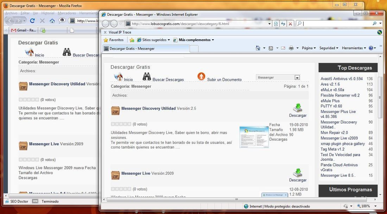The width and height of the screenshot is (387, 214).
Task: Click the rating stars for Messenger Discovery in IE
Action: (121, 124)
